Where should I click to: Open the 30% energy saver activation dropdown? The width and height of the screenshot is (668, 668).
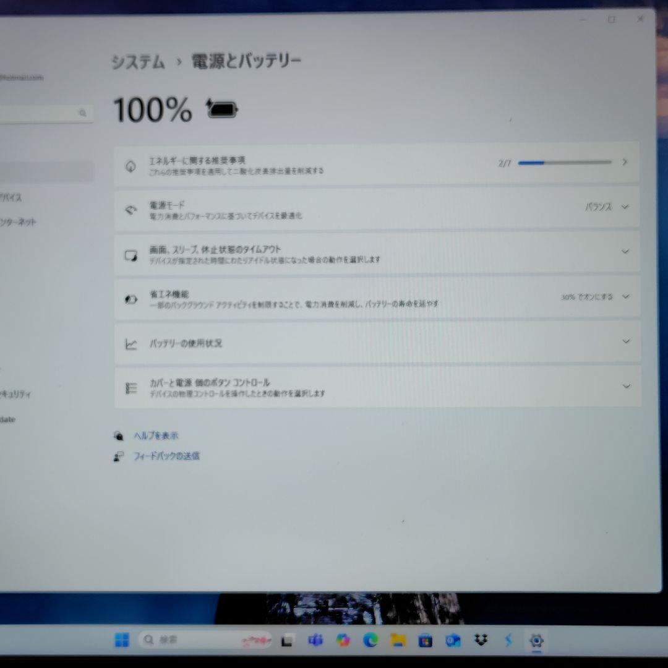[x=626, y=298]
